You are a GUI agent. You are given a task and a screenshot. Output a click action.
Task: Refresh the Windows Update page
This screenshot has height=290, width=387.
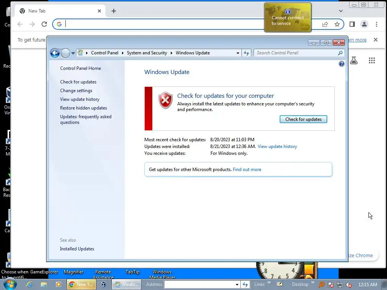click(246, 53)
